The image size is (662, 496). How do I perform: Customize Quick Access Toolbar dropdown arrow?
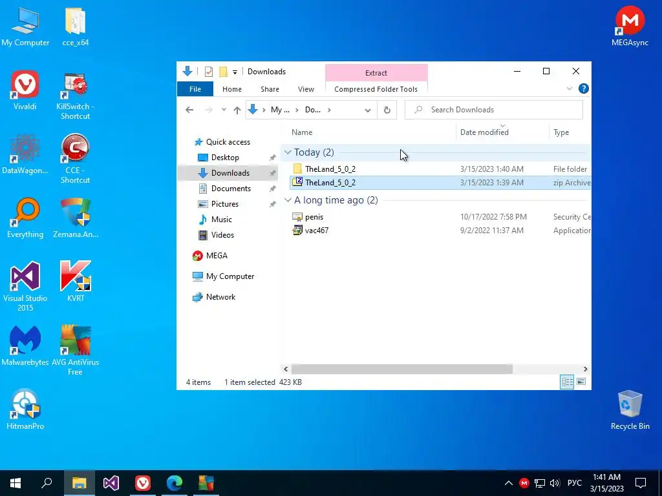[x=235, y=72]
